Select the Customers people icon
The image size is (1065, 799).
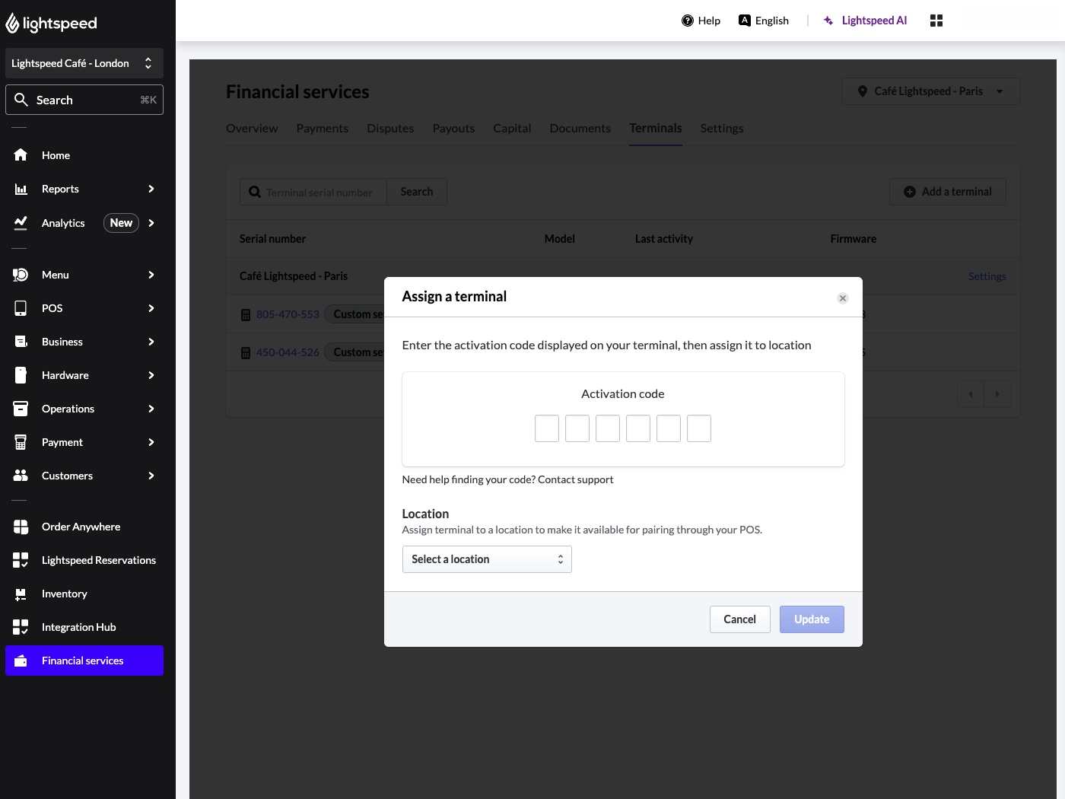(21, 476)
